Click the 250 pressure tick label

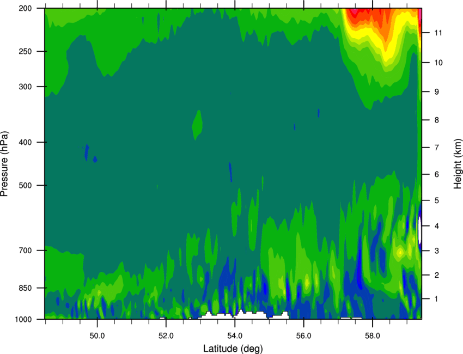pyautogui.click(x=25, y=51)
